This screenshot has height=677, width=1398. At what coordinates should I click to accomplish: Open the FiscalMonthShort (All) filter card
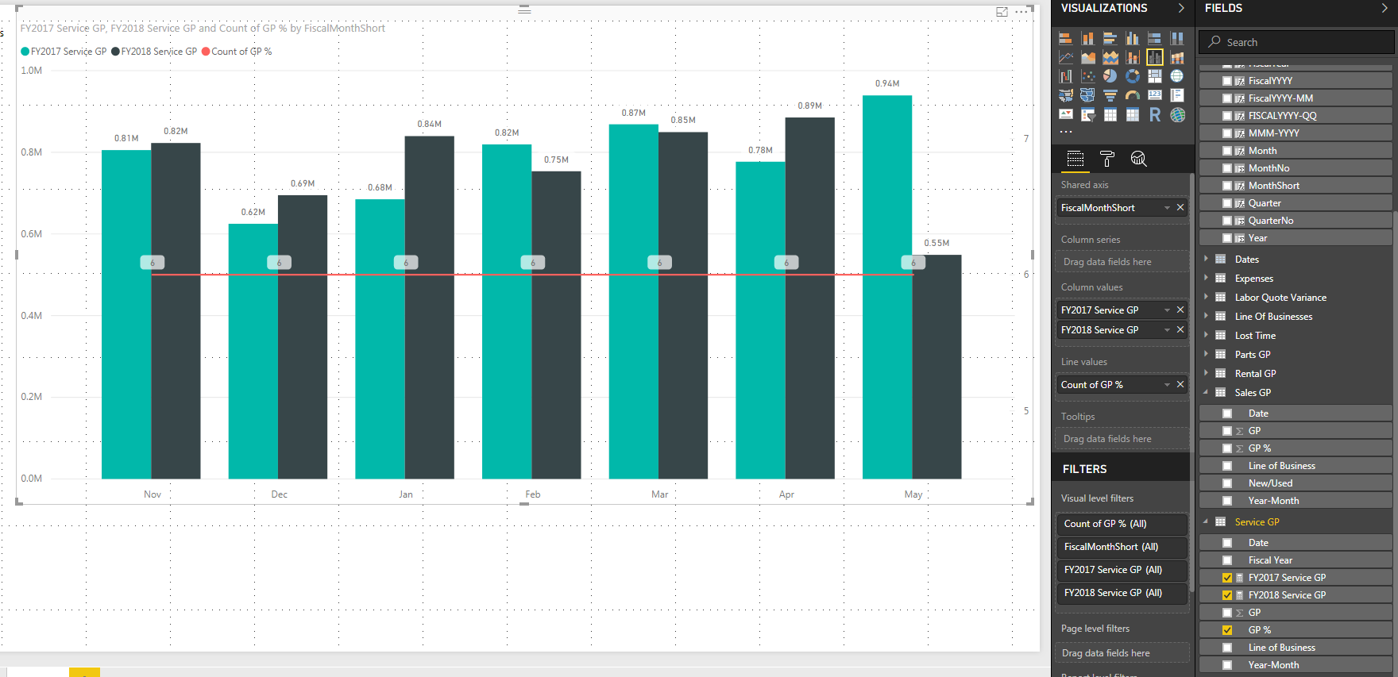(1122, 547)
